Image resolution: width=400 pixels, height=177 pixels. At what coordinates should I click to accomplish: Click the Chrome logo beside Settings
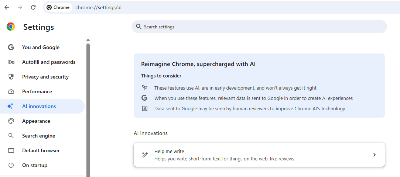pyautogui.click(x=11, y=27)
